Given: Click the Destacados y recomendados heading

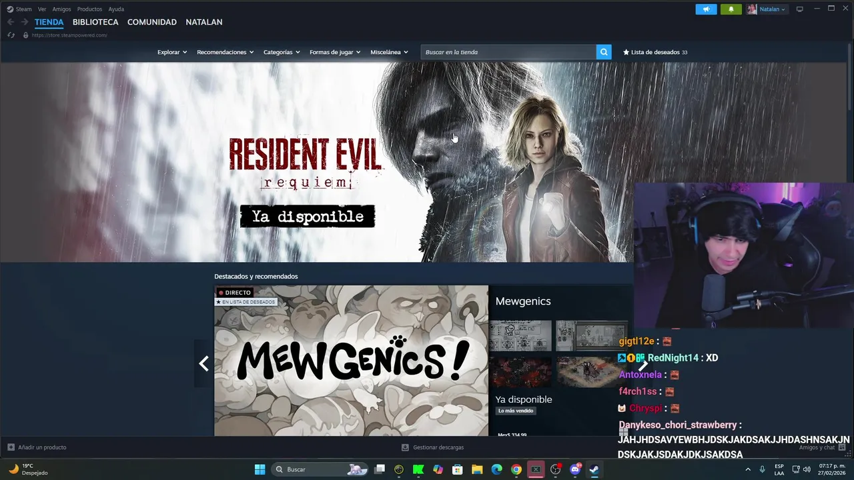Looking at the screenshot, I should pos(256,276).
